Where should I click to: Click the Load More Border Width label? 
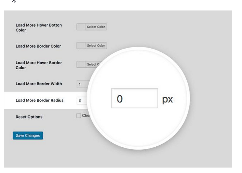pos(39,84)
